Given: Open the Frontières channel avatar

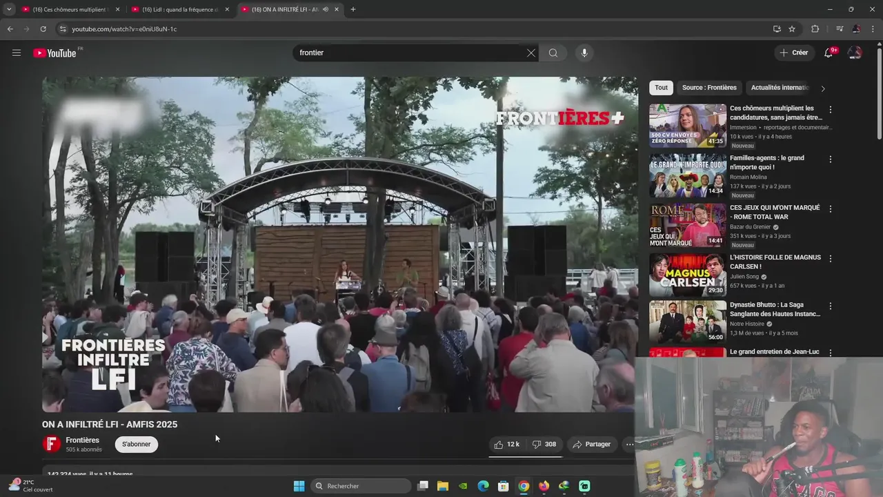Looking at the screenshot, I should click(x=52, y=444).
